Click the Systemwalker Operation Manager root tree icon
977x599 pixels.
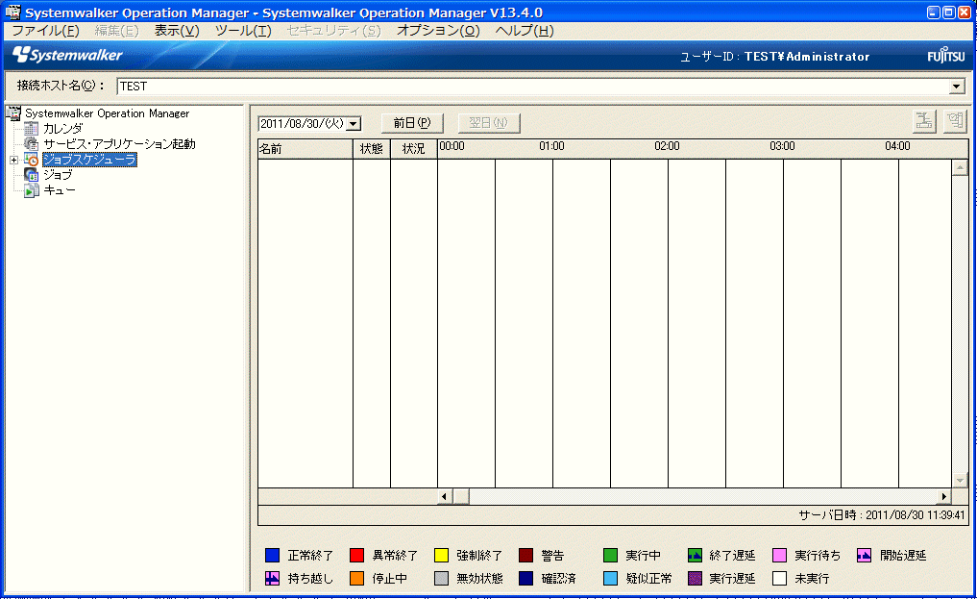point(13,113)
